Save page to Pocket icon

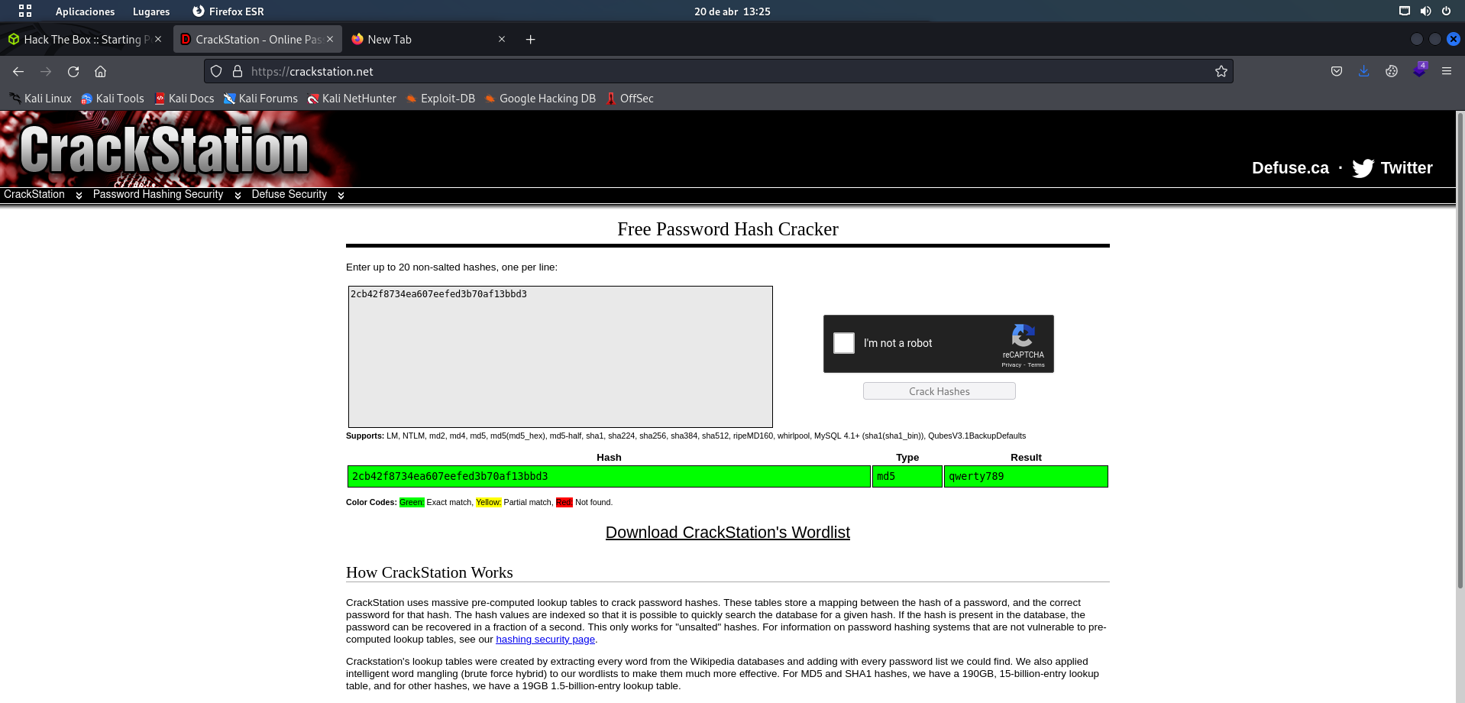click(1336, 71)
